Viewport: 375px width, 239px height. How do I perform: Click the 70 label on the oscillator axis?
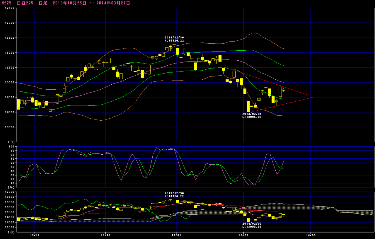coord(12,159)
